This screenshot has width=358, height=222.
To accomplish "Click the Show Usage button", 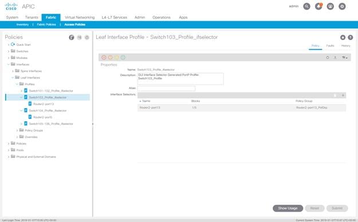I will pos(288,208).
